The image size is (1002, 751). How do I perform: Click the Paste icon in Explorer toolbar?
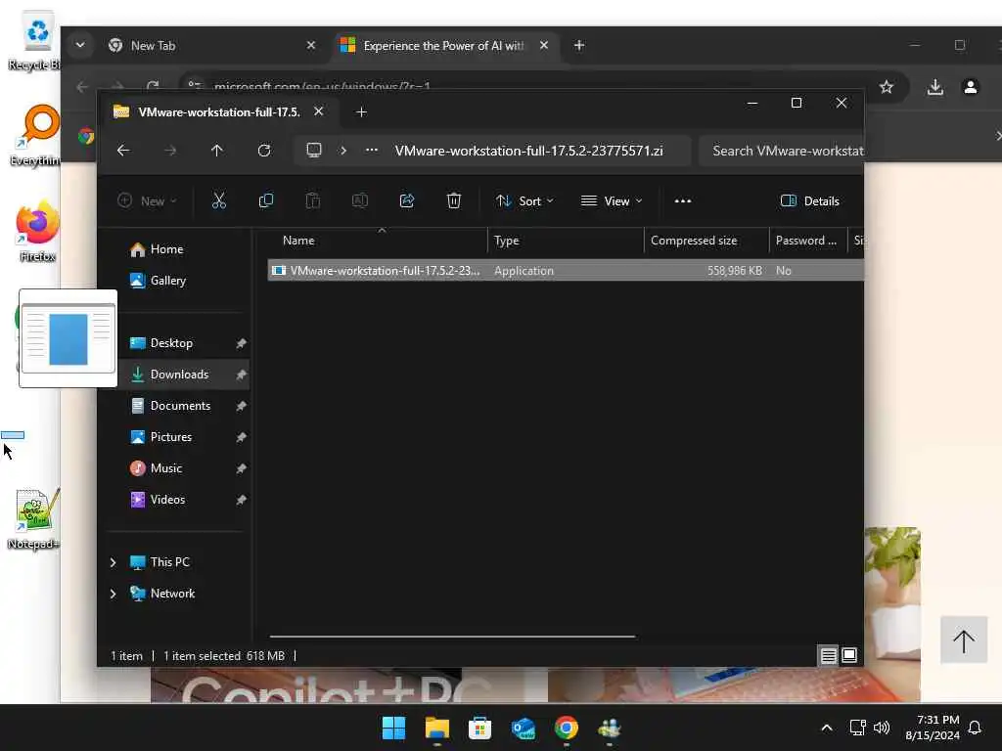pos(312,200)
